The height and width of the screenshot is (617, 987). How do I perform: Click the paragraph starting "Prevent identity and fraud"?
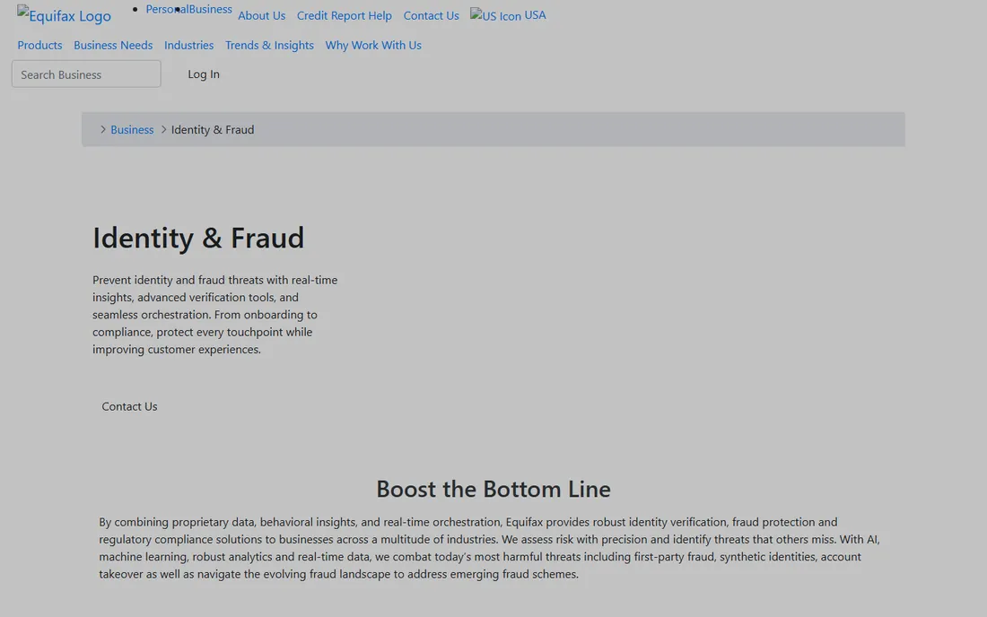pos(215,315)
